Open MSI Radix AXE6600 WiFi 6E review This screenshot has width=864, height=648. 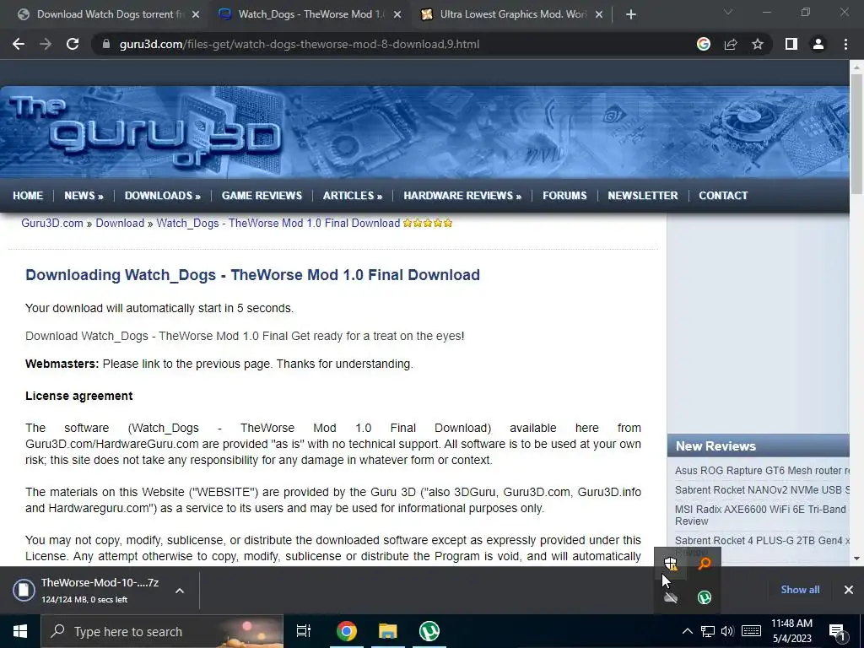coord(760,516)
